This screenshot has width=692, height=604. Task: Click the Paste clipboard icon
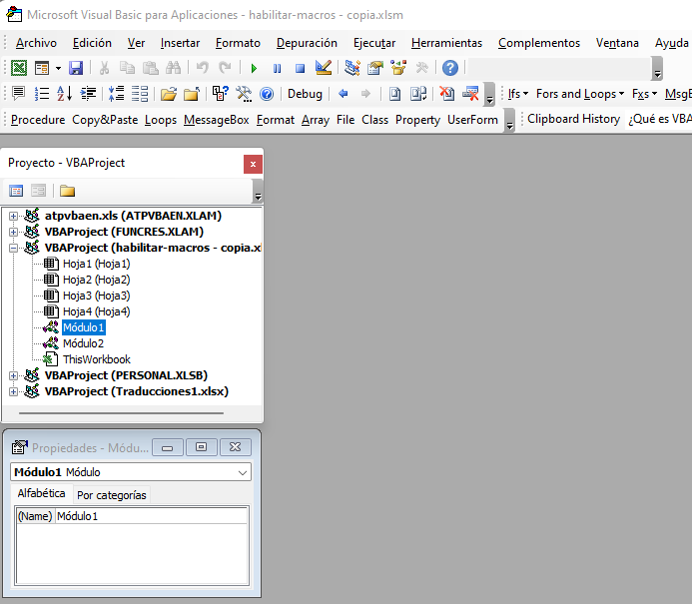tap(151, 68)
